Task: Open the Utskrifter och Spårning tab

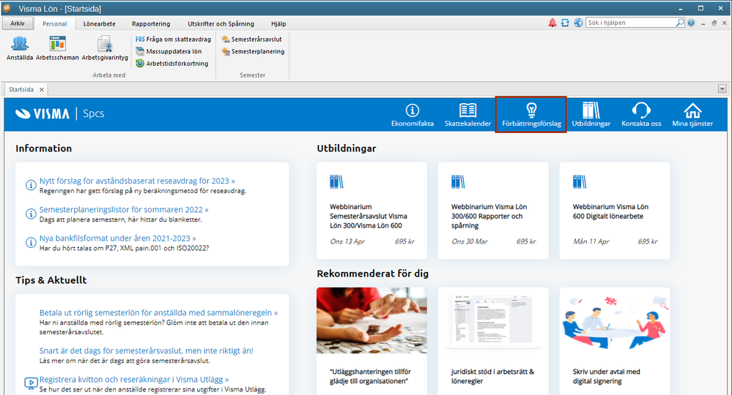Action: tap(221, 23)
